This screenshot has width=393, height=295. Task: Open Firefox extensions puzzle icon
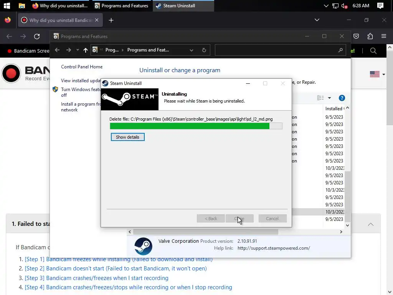pyautogui.click(x=370, y=36)
